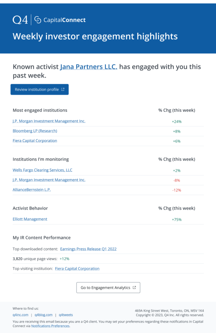Open J.P. Morgan Investment Management under Most engaged

49,121
